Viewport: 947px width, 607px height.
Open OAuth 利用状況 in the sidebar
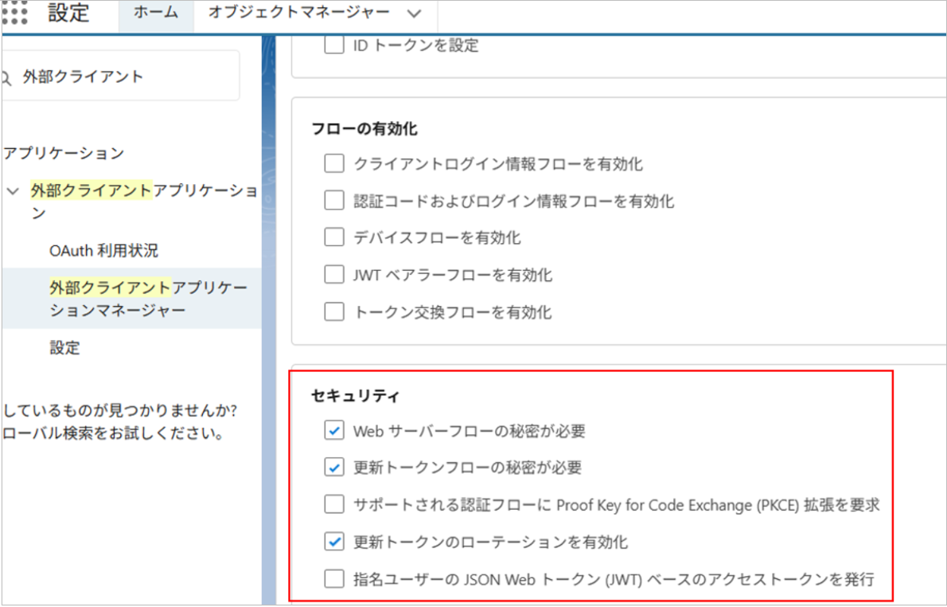(103, 251)
